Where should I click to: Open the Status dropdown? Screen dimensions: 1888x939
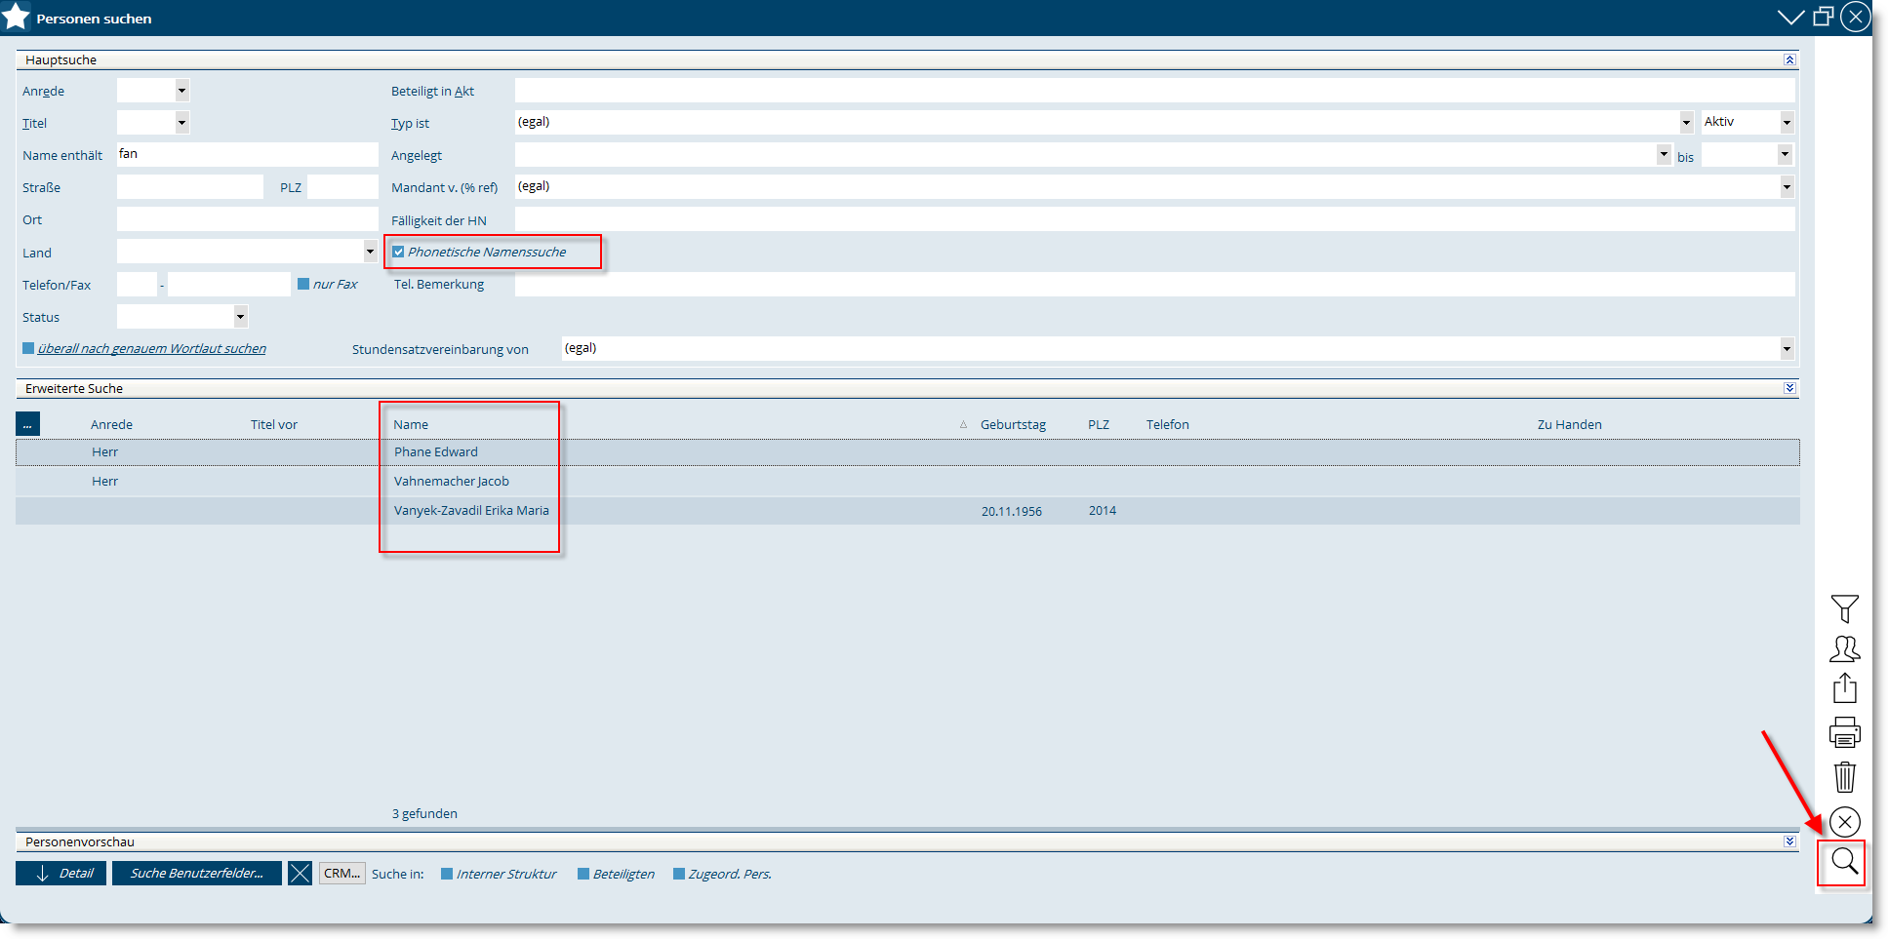point(240,317)
